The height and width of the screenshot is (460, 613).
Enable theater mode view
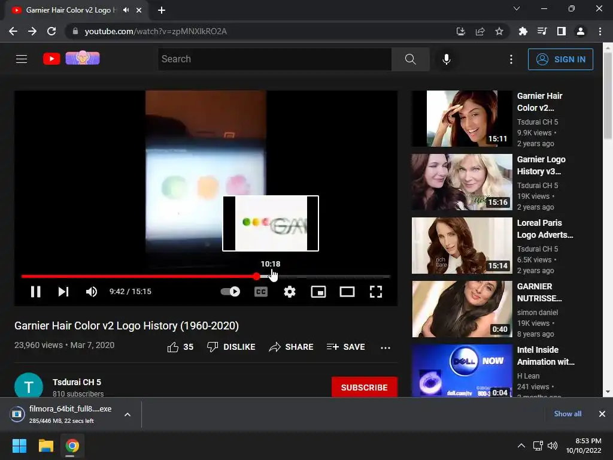pos(347,292)
